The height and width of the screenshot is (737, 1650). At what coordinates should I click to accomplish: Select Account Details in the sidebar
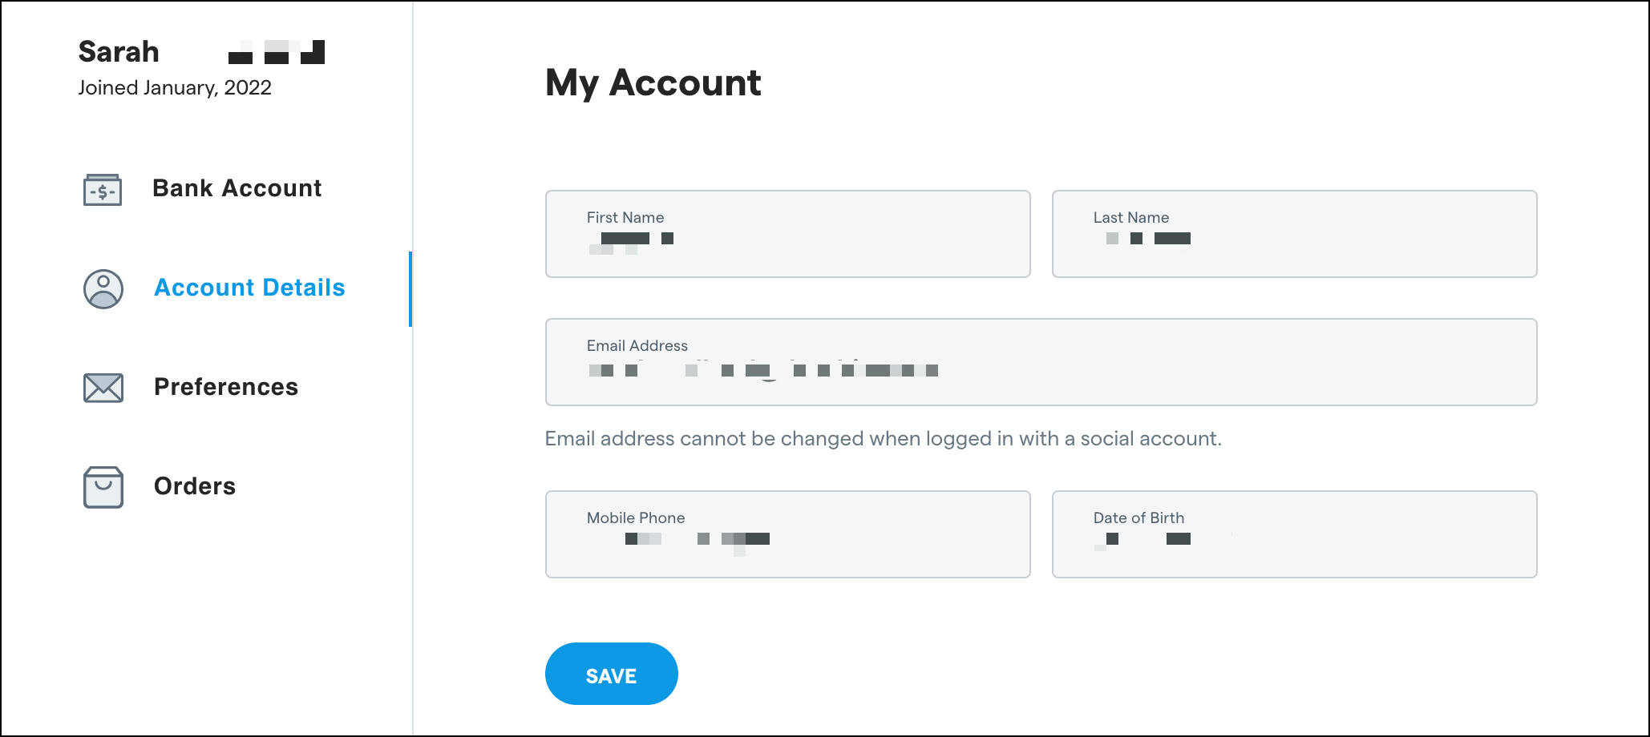[249, 288]
